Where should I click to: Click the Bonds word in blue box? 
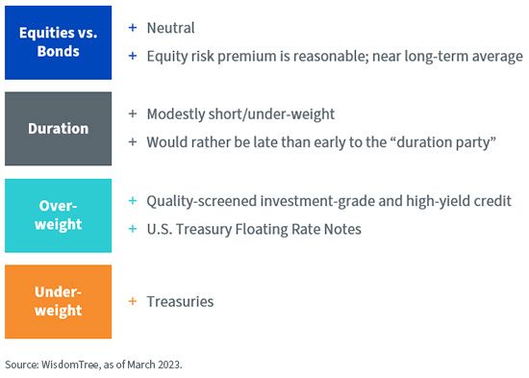58,51
